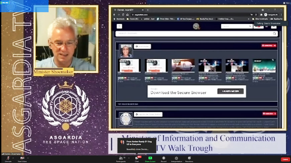The image size is (291, 163).
Task: Open the Zoom Chat panel
Action: point(137,159)
